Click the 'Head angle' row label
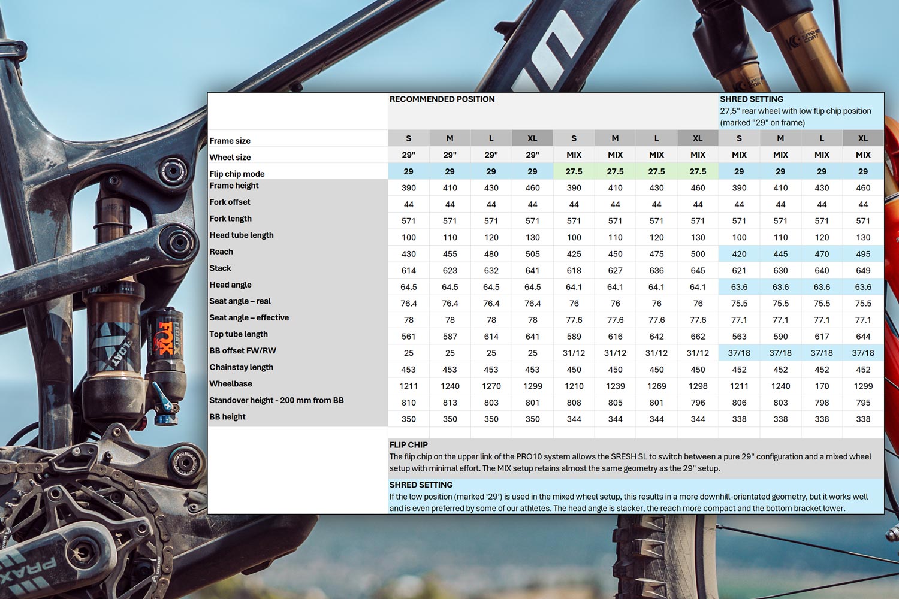The height and width of the screenshot is (599, 899). [231, 285]
